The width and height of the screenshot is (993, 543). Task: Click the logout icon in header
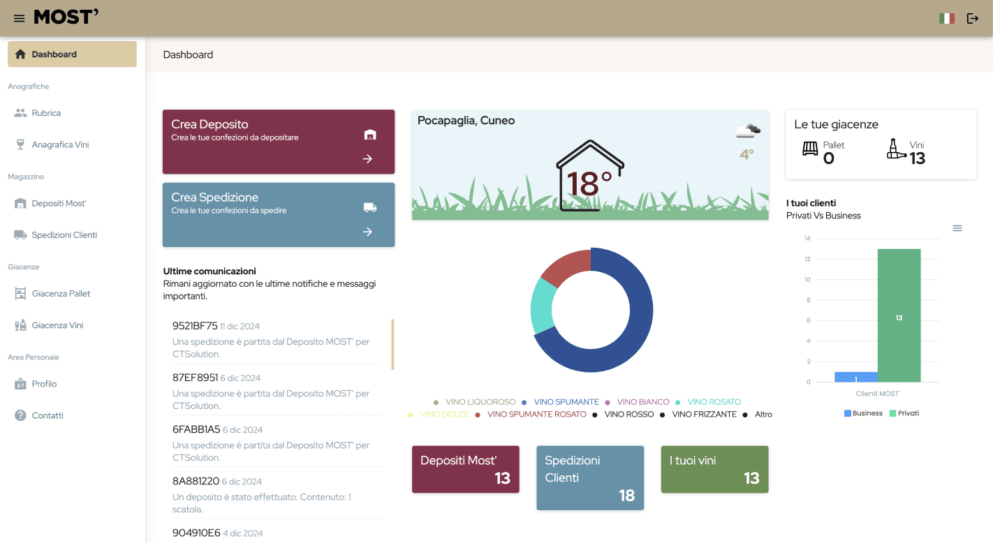click(x=972, y=18)
